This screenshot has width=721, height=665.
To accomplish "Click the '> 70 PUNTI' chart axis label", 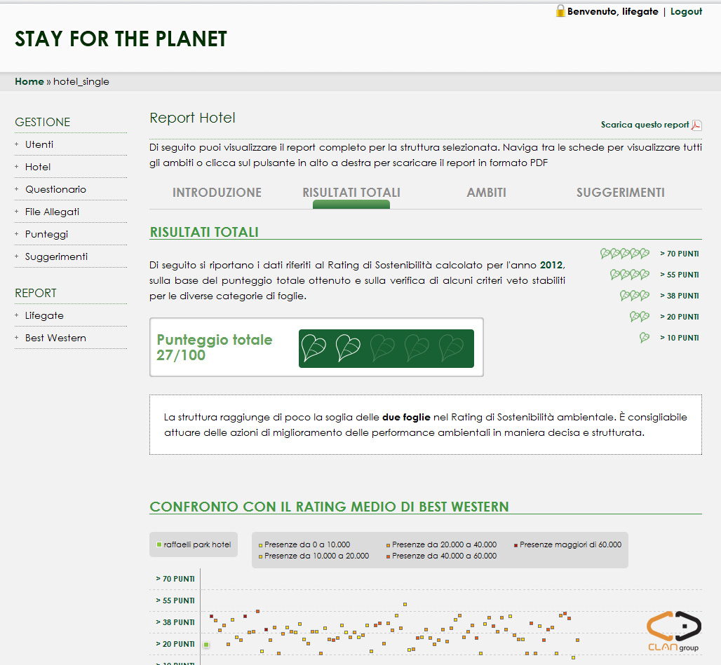I will tap(175, 579).
